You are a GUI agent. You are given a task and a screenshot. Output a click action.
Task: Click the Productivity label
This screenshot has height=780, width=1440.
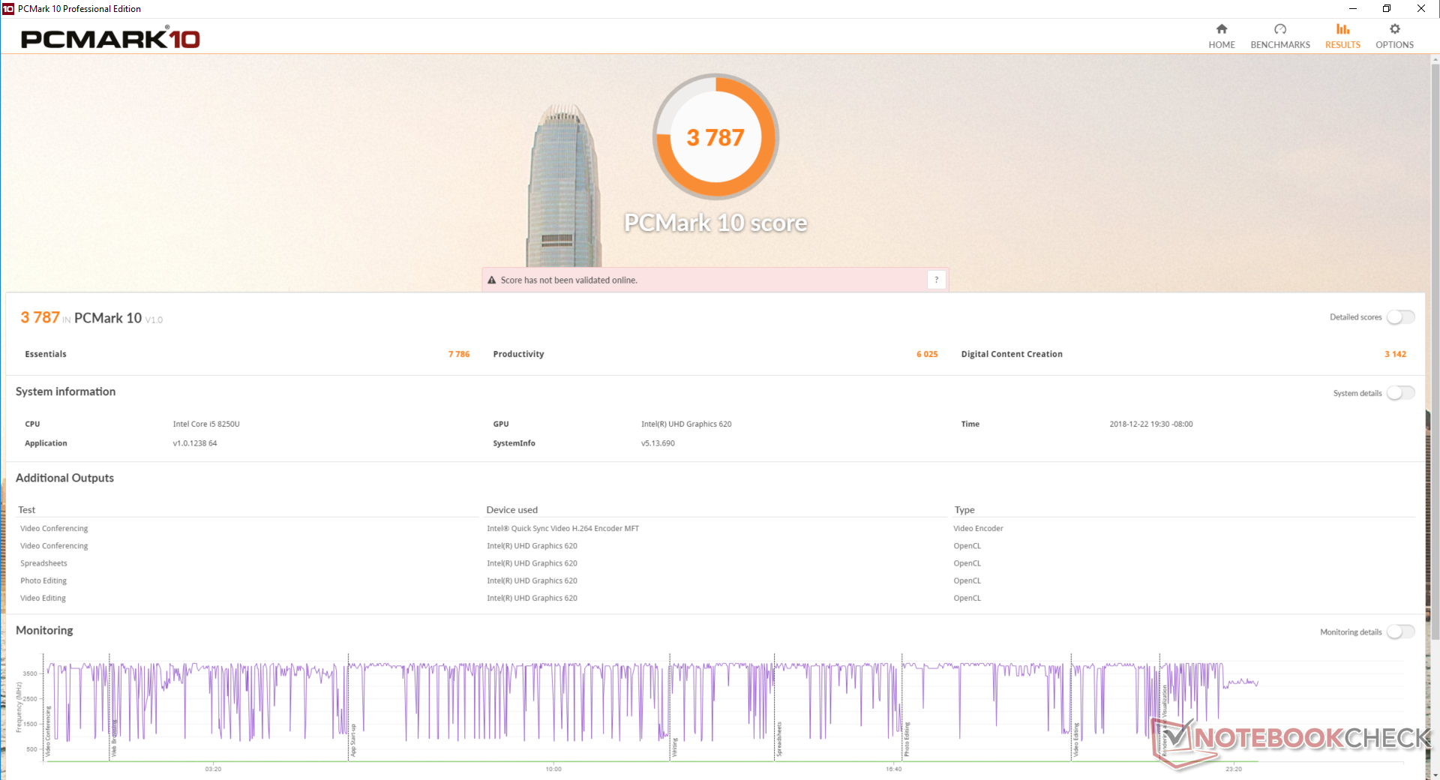(518, 354)
